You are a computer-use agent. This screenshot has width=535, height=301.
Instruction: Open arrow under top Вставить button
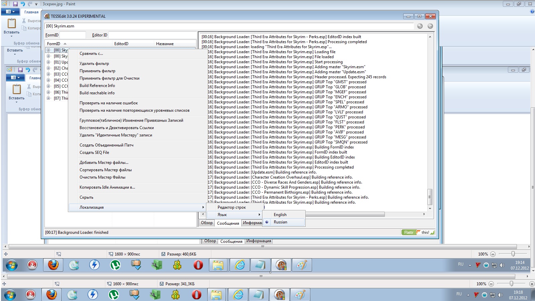coord(12,36)
